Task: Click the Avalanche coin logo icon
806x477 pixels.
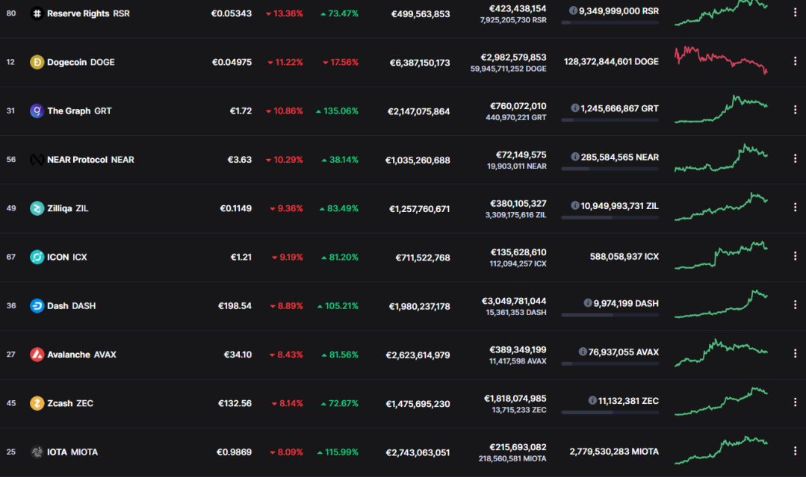Action: pos(37,355)
